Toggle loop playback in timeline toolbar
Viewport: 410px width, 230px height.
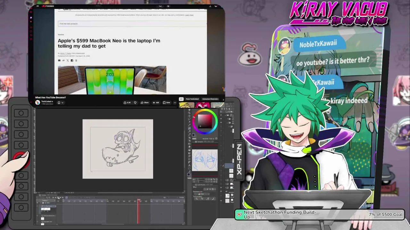coord(67,197)
